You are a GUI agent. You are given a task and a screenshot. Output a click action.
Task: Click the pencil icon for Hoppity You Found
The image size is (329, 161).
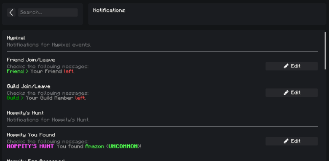[x=286, y=141]
